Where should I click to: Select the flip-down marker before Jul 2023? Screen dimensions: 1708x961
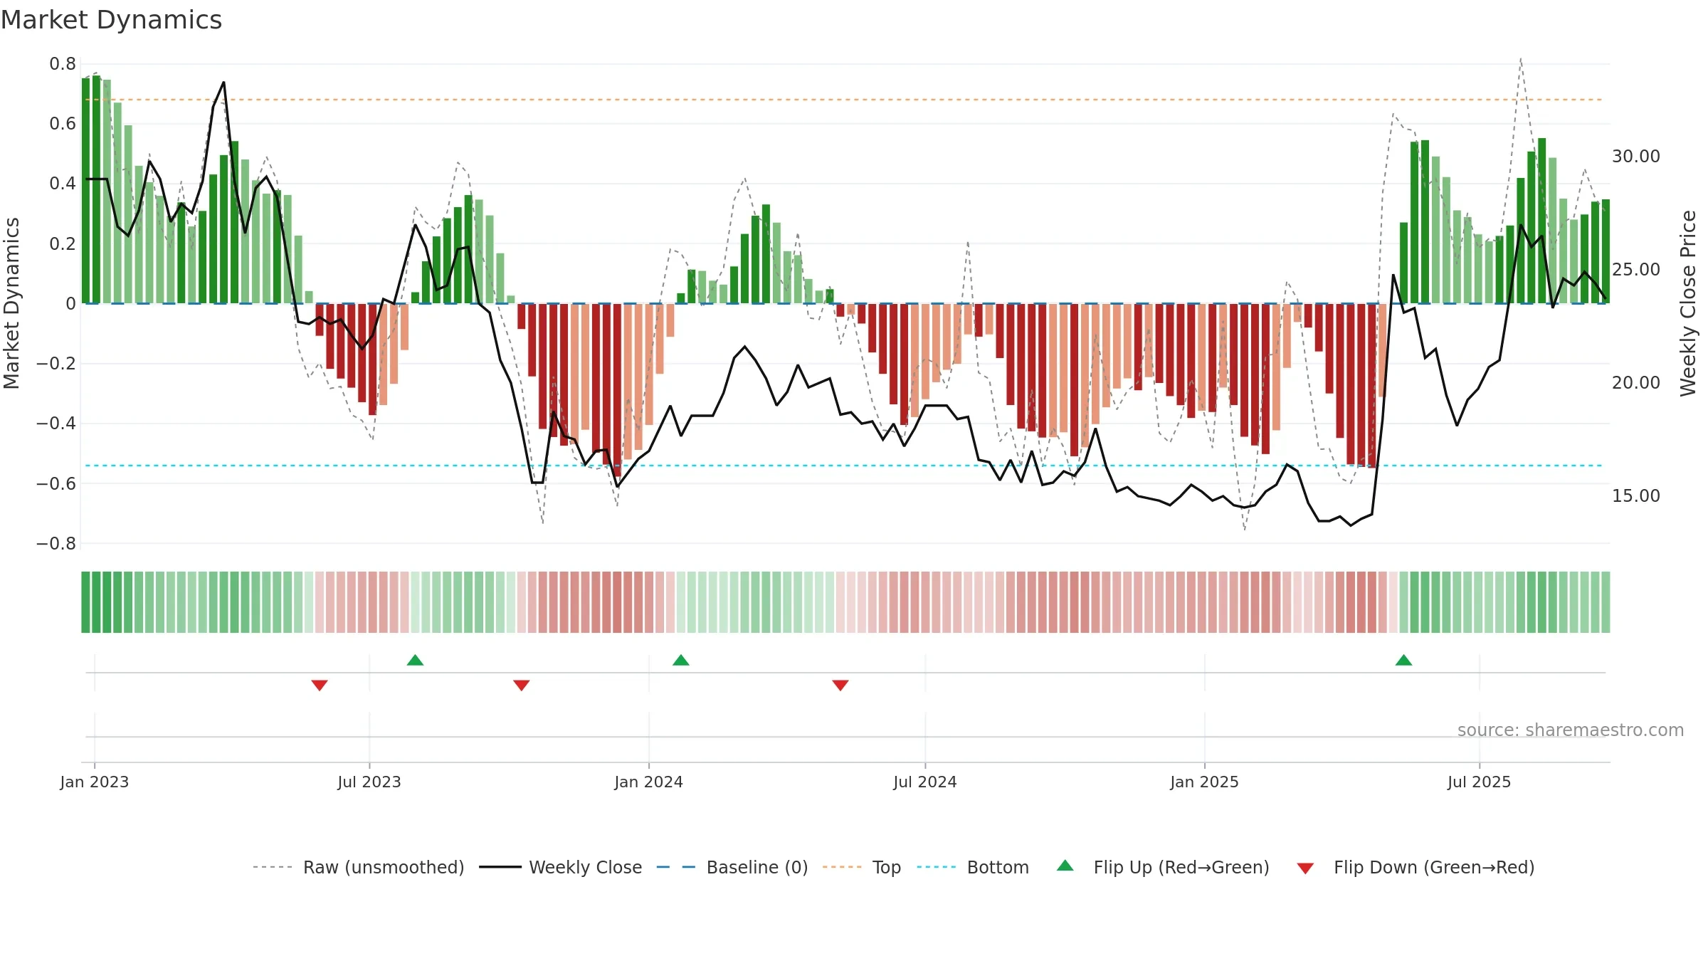320,685
